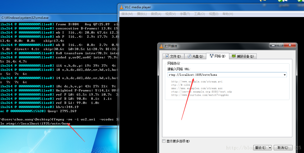304x153 pixels.
Task: Click the VLC cone icon in 打开媒体 dialog
Action: click(161, 46)
